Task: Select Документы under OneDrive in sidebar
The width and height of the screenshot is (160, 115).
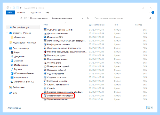Action: [x=20, y=37]
